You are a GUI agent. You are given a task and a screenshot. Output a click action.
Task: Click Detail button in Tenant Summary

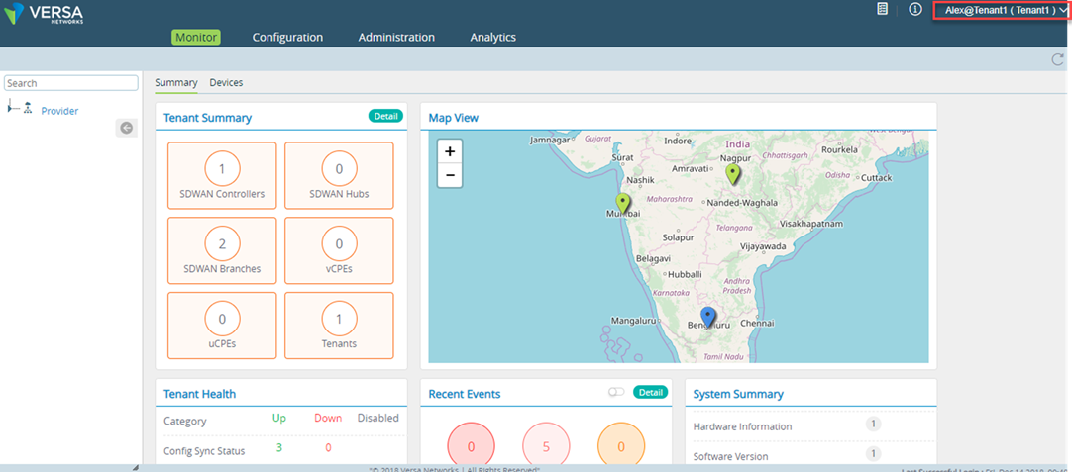click(385, 116)
